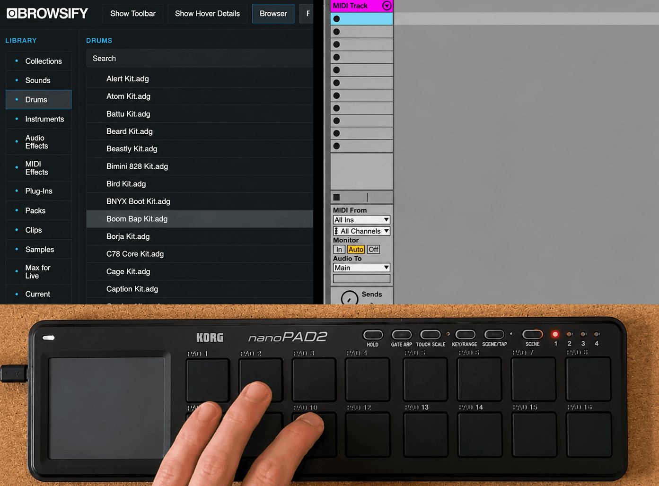The height and width of the screenshot is (486, 659).
Task: Select Beastly Kit.adg
Action: (200, 148)
